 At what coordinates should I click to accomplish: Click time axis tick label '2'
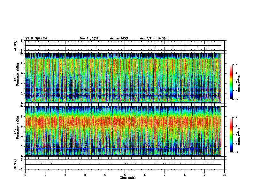[65, 175]
